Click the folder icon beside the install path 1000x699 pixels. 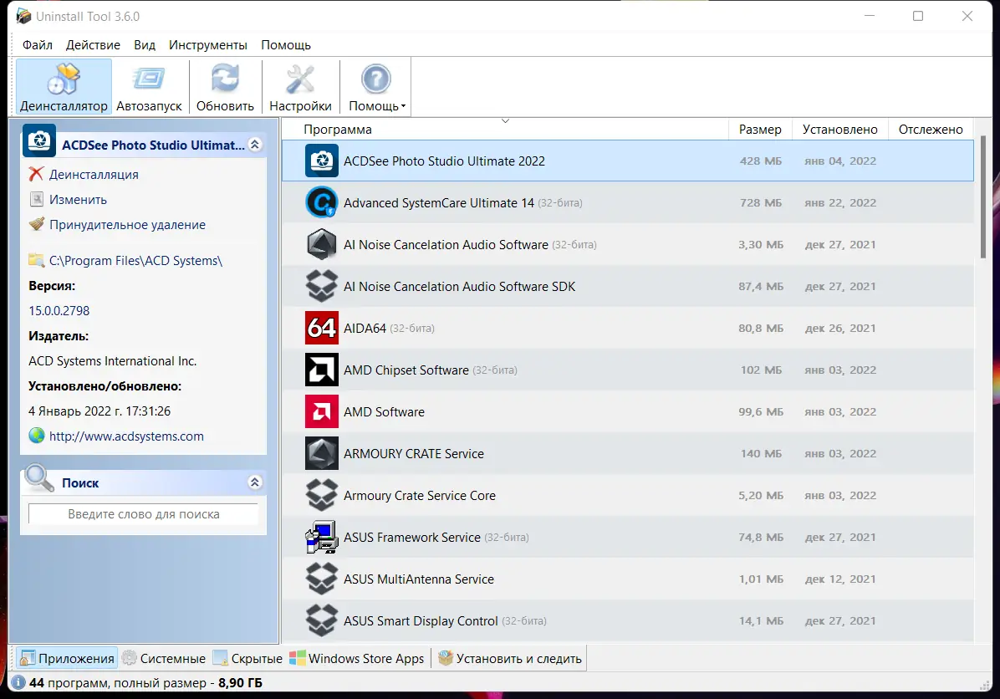pos(36,260)
